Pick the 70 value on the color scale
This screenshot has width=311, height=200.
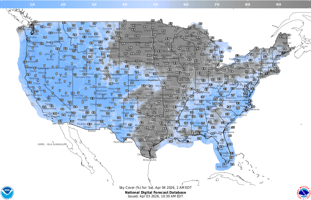[x=217, y=4]
